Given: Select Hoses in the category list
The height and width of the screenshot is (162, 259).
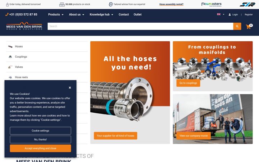Looking at the screenshot, I should pyautogui.click(x=47, y=46).
